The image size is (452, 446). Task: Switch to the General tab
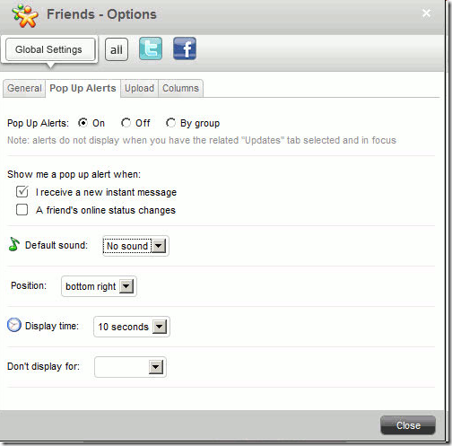coord(24,88)
